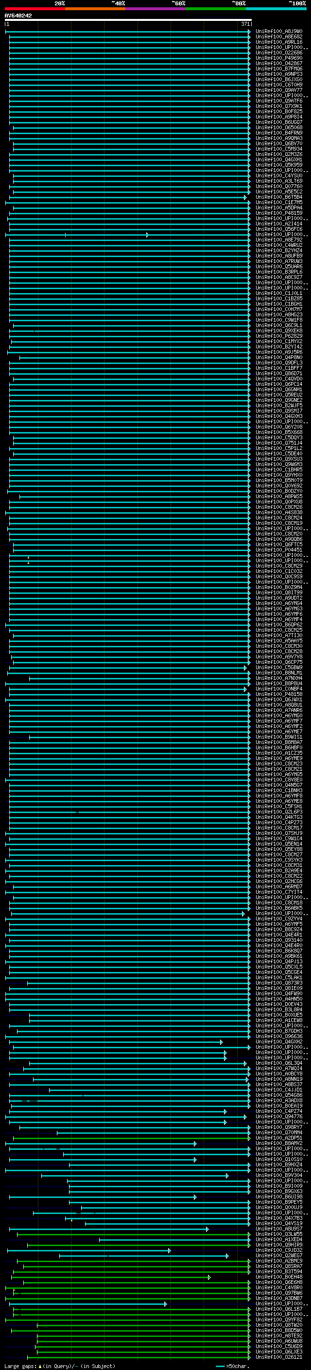Open hit UniRef100_A9RL16

279,42
